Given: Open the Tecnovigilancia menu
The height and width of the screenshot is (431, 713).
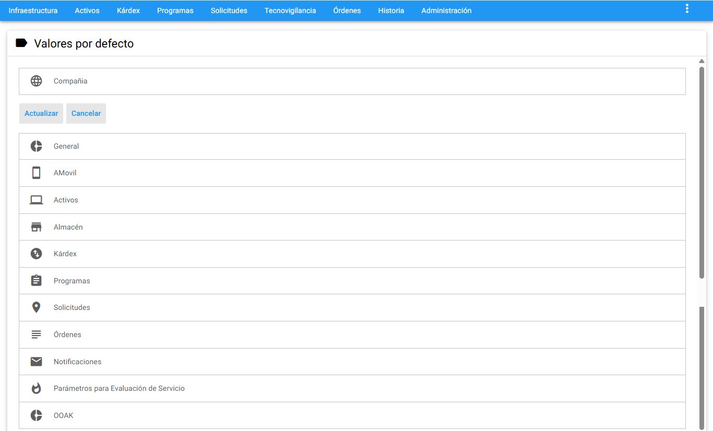Looking at the screenshot, I should tap(290, 10).
